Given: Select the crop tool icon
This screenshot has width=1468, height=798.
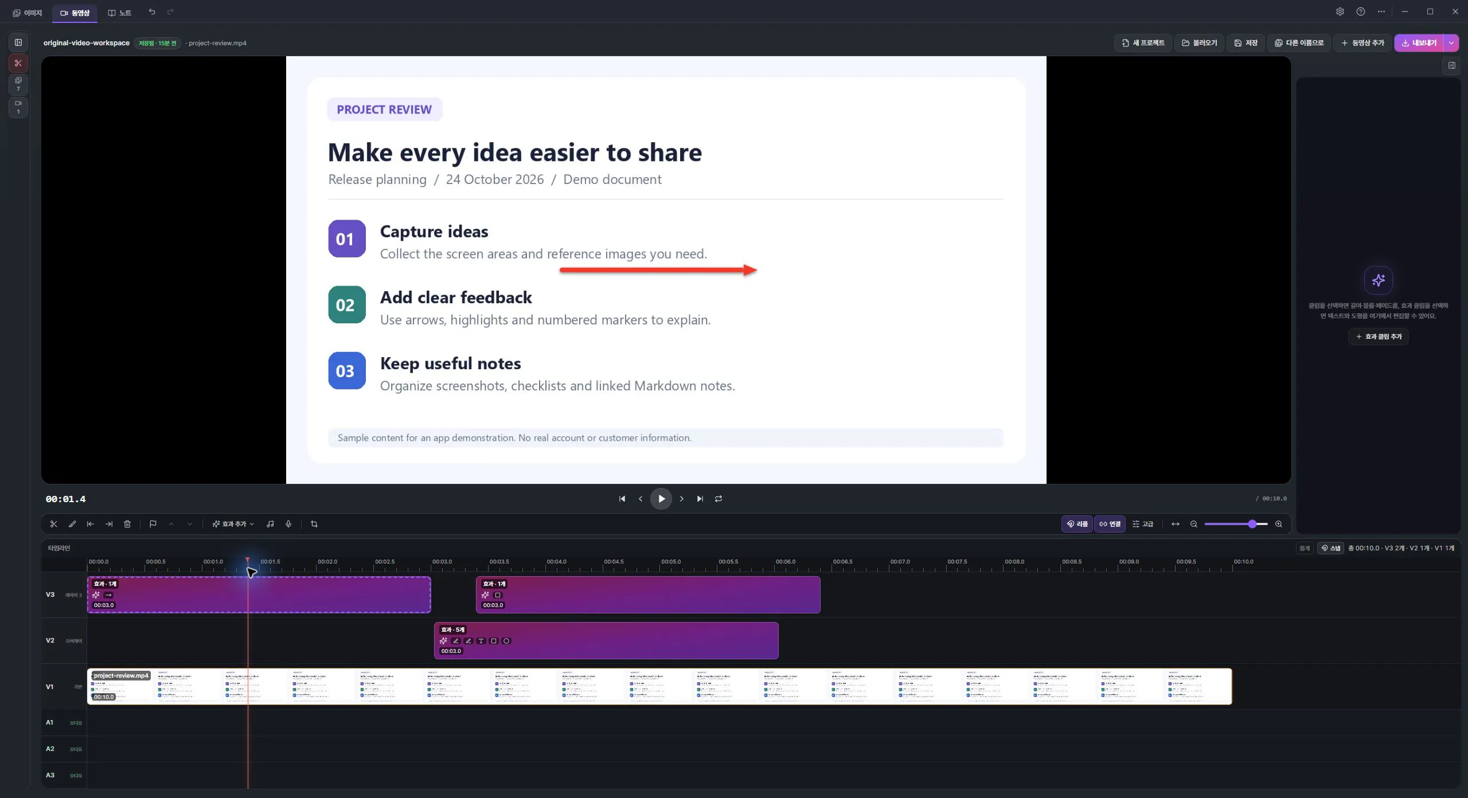Looking at the screenshot, I should pos(314,524).
